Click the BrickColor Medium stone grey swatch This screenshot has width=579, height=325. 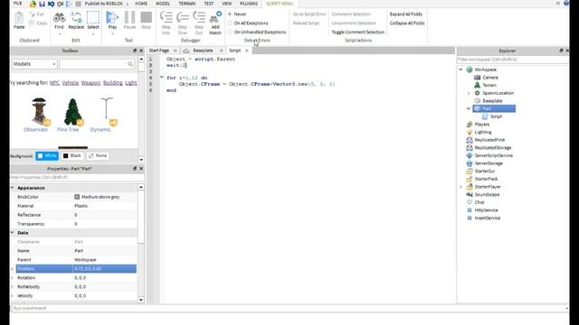tap(77, 197)
